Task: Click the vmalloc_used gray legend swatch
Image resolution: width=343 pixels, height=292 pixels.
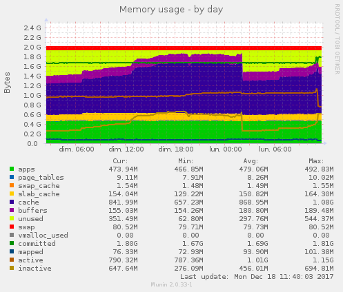Action: (x=12, y=235)
